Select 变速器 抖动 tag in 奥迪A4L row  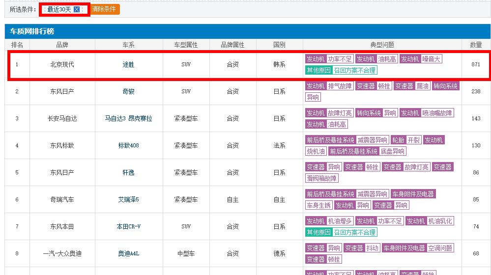pyautogui.click(x=362, y=248)
